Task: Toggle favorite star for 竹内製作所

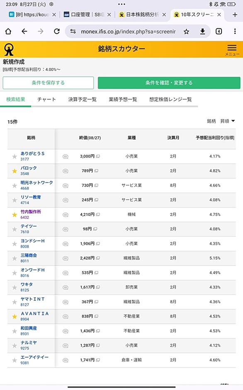Action: tap(15, 215)
